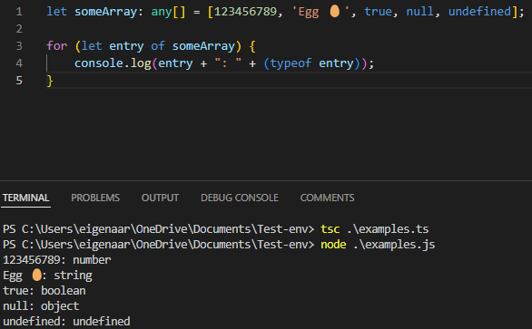Click the 'null' literal in the array
This screenshot has width=532, height=329.
pos(420,12)
